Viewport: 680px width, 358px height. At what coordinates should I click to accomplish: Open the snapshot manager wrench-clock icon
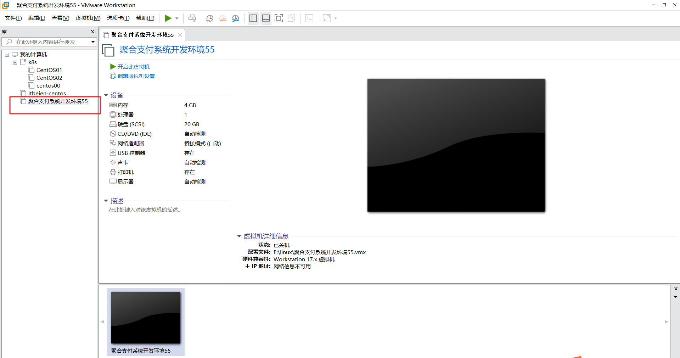tap(236, 18)
